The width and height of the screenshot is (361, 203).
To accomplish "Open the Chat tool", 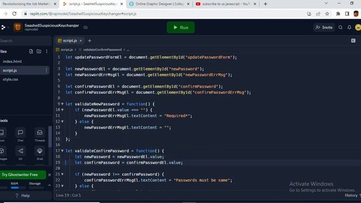I will (20, 135).
